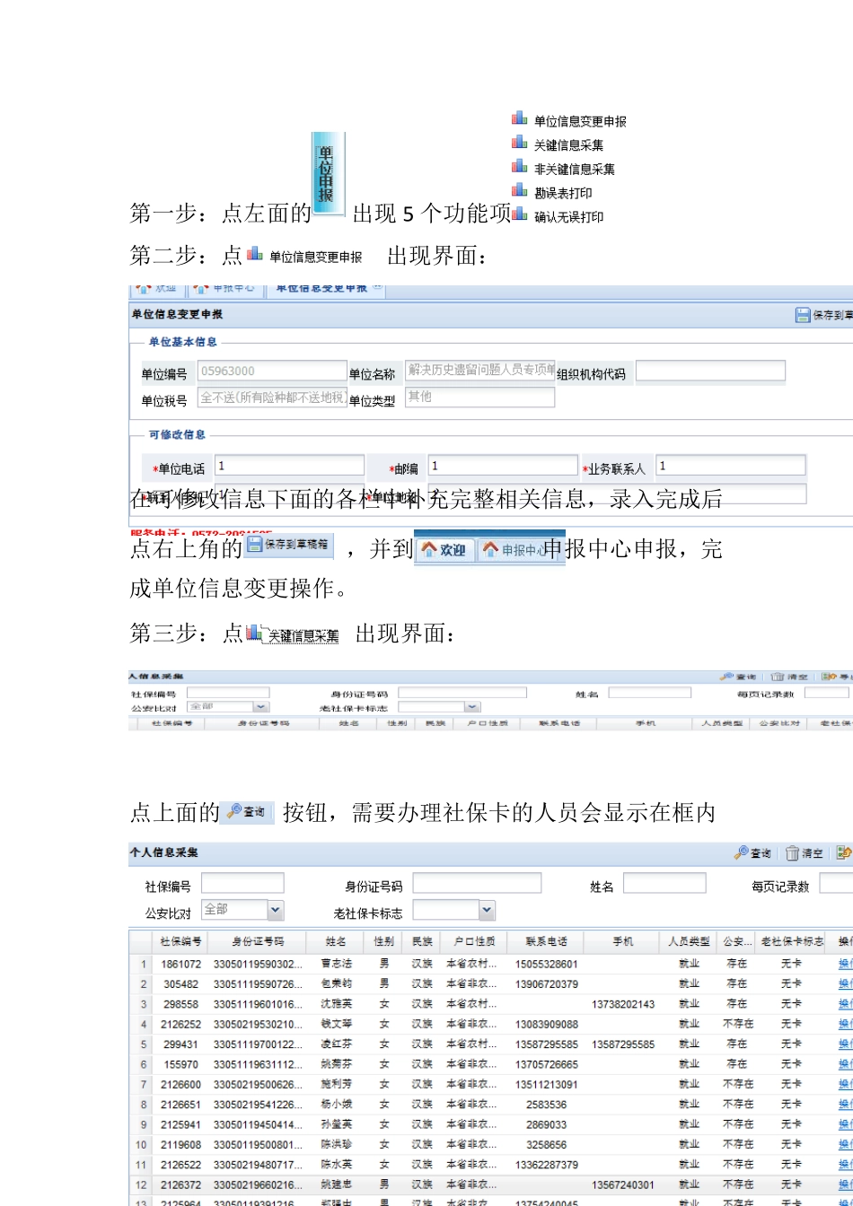Image resolution: width=853 pixels, height=1206 pixels.
Task: Click phone number 2869033
Action: coord(546,1124)
